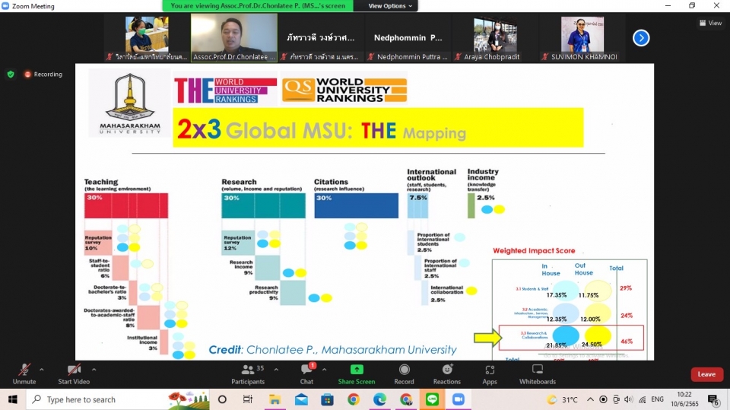Click Mahasarakham University logo on slide

pos(130,103)
